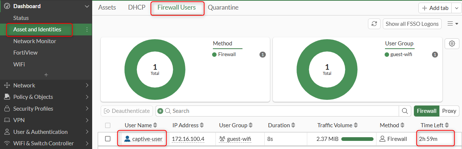This screenshot has width=462, height=149.
Task: Click Show all FSSO Logons button
Action: 412,24
